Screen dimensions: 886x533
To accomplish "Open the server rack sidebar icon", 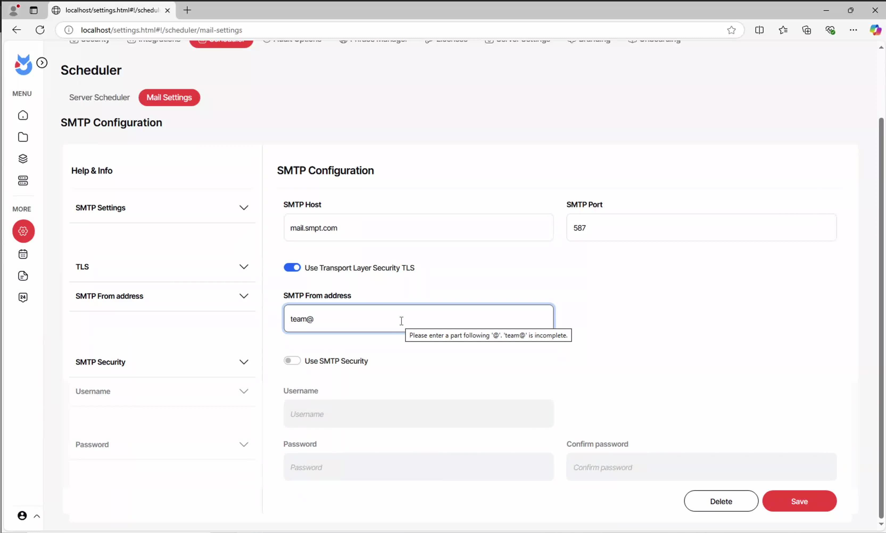I will click(x=23, y=181).
